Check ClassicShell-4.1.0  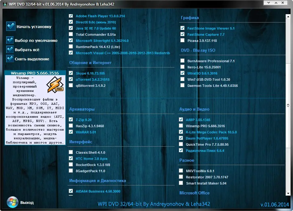tap(71, 152)
